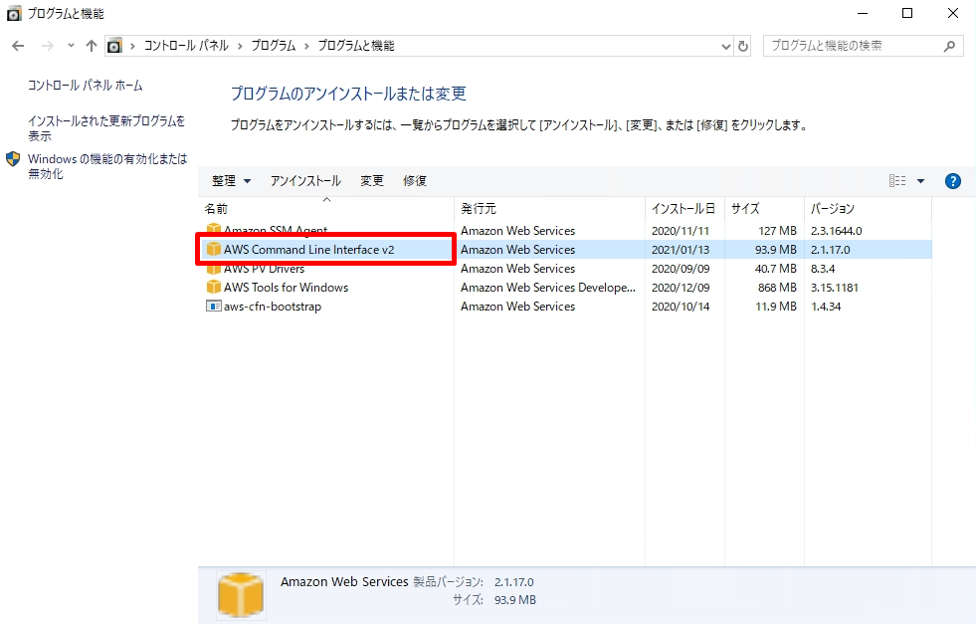This screenshot has width=976, height=624.
Task: Select AWS Command Line Interface v2 entry
Action: click(565, 249)
